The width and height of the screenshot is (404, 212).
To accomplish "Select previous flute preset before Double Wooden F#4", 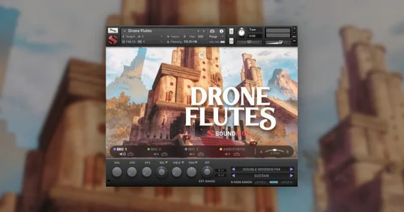I will click(x=233, y=169).
